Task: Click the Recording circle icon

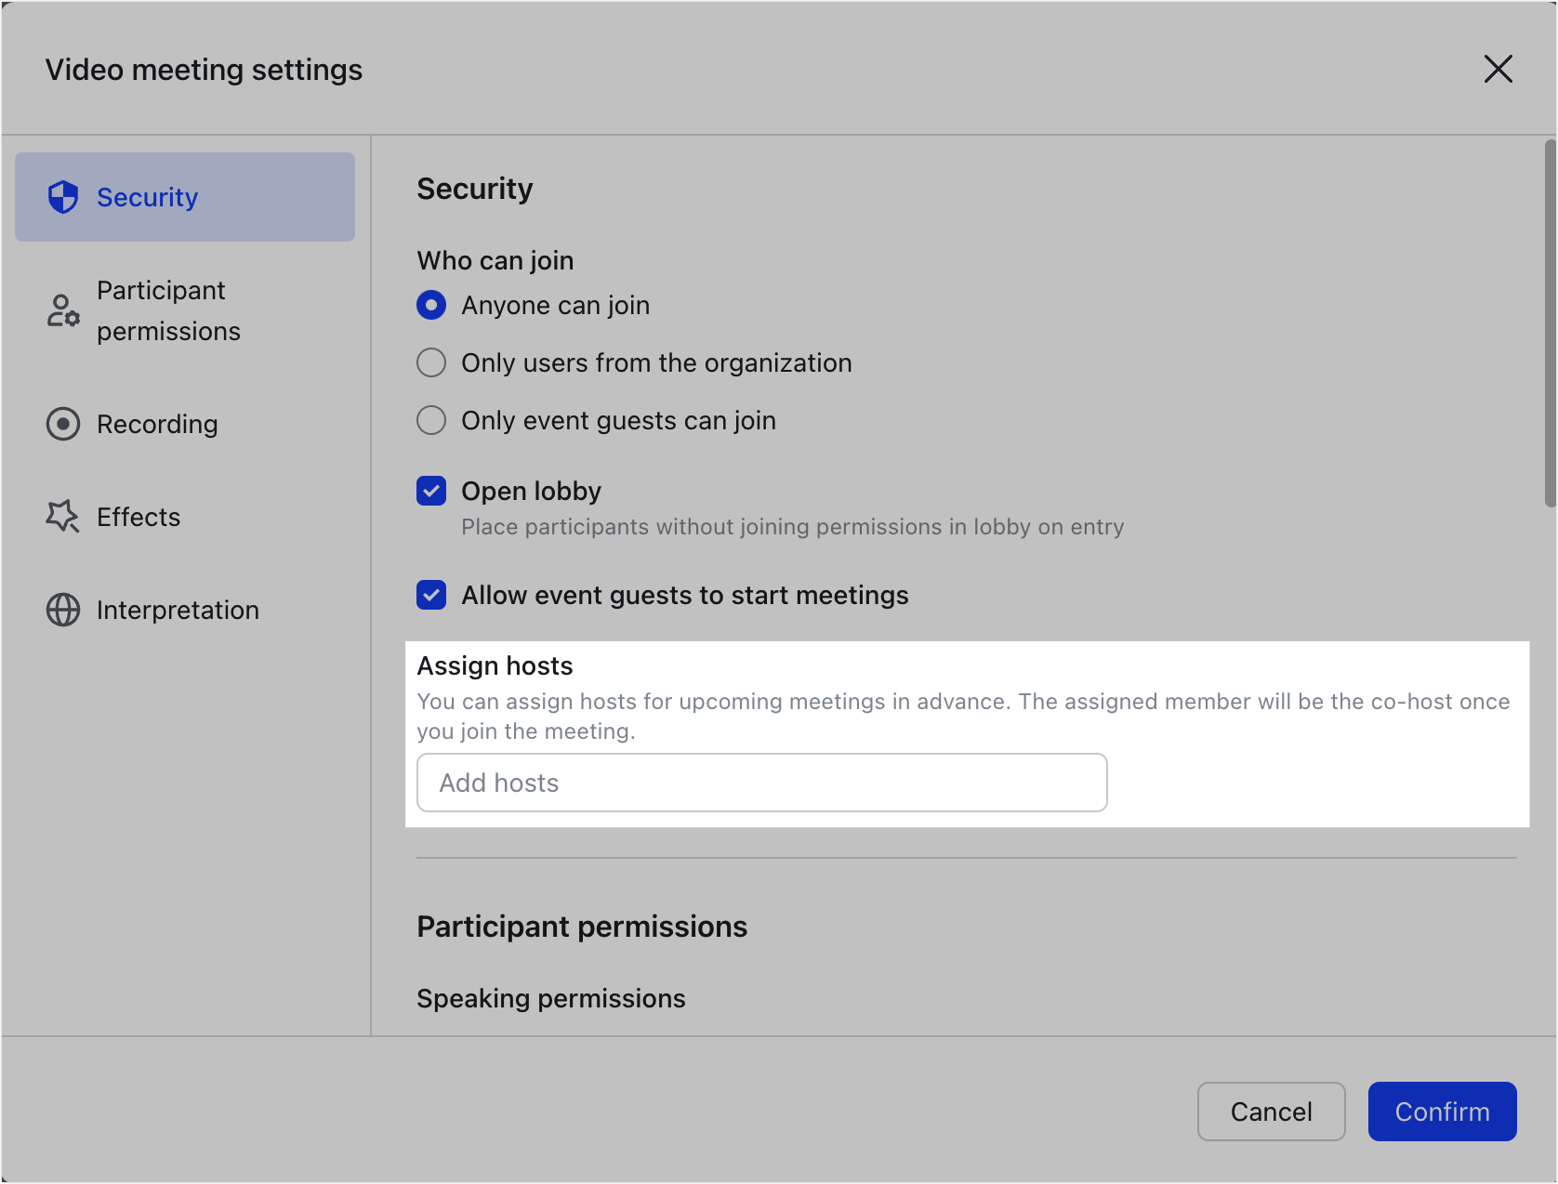Action: [x=63, y=424]
